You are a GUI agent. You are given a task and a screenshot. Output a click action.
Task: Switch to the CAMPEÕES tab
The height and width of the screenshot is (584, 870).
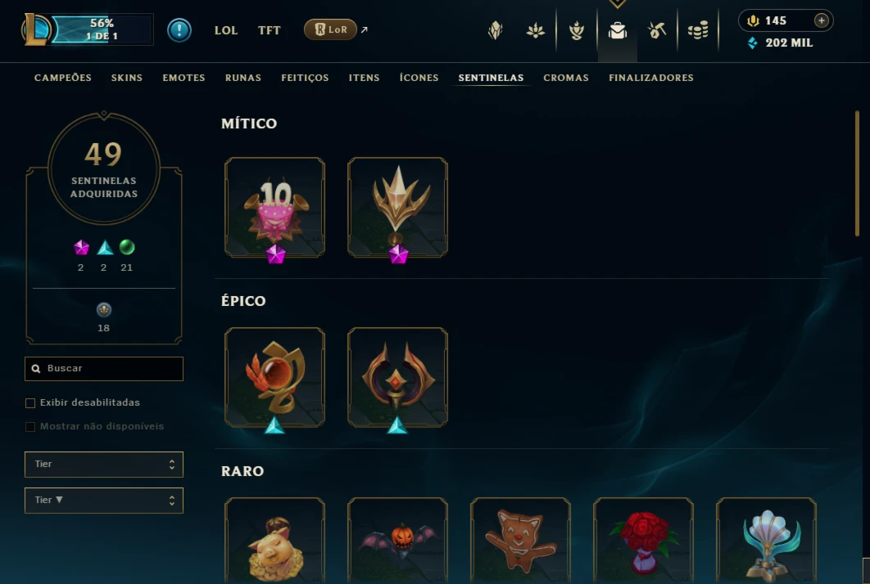tap(63, 78)
